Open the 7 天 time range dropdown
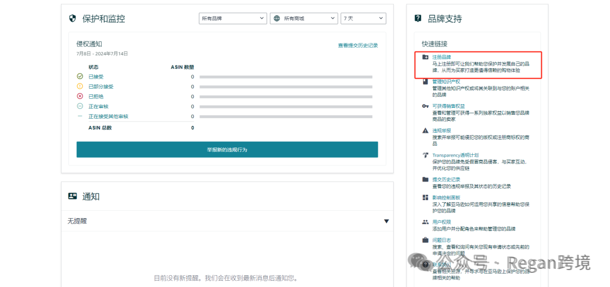The image size is (610, 287). (x=363, y=18)
